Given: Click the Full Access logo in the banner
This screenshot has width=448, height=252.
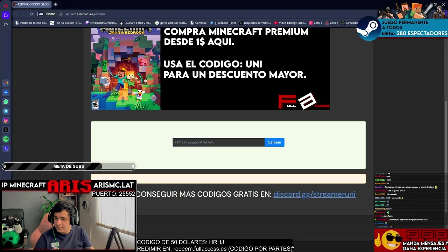Looking at the screenshot, I should click(303, 101).
